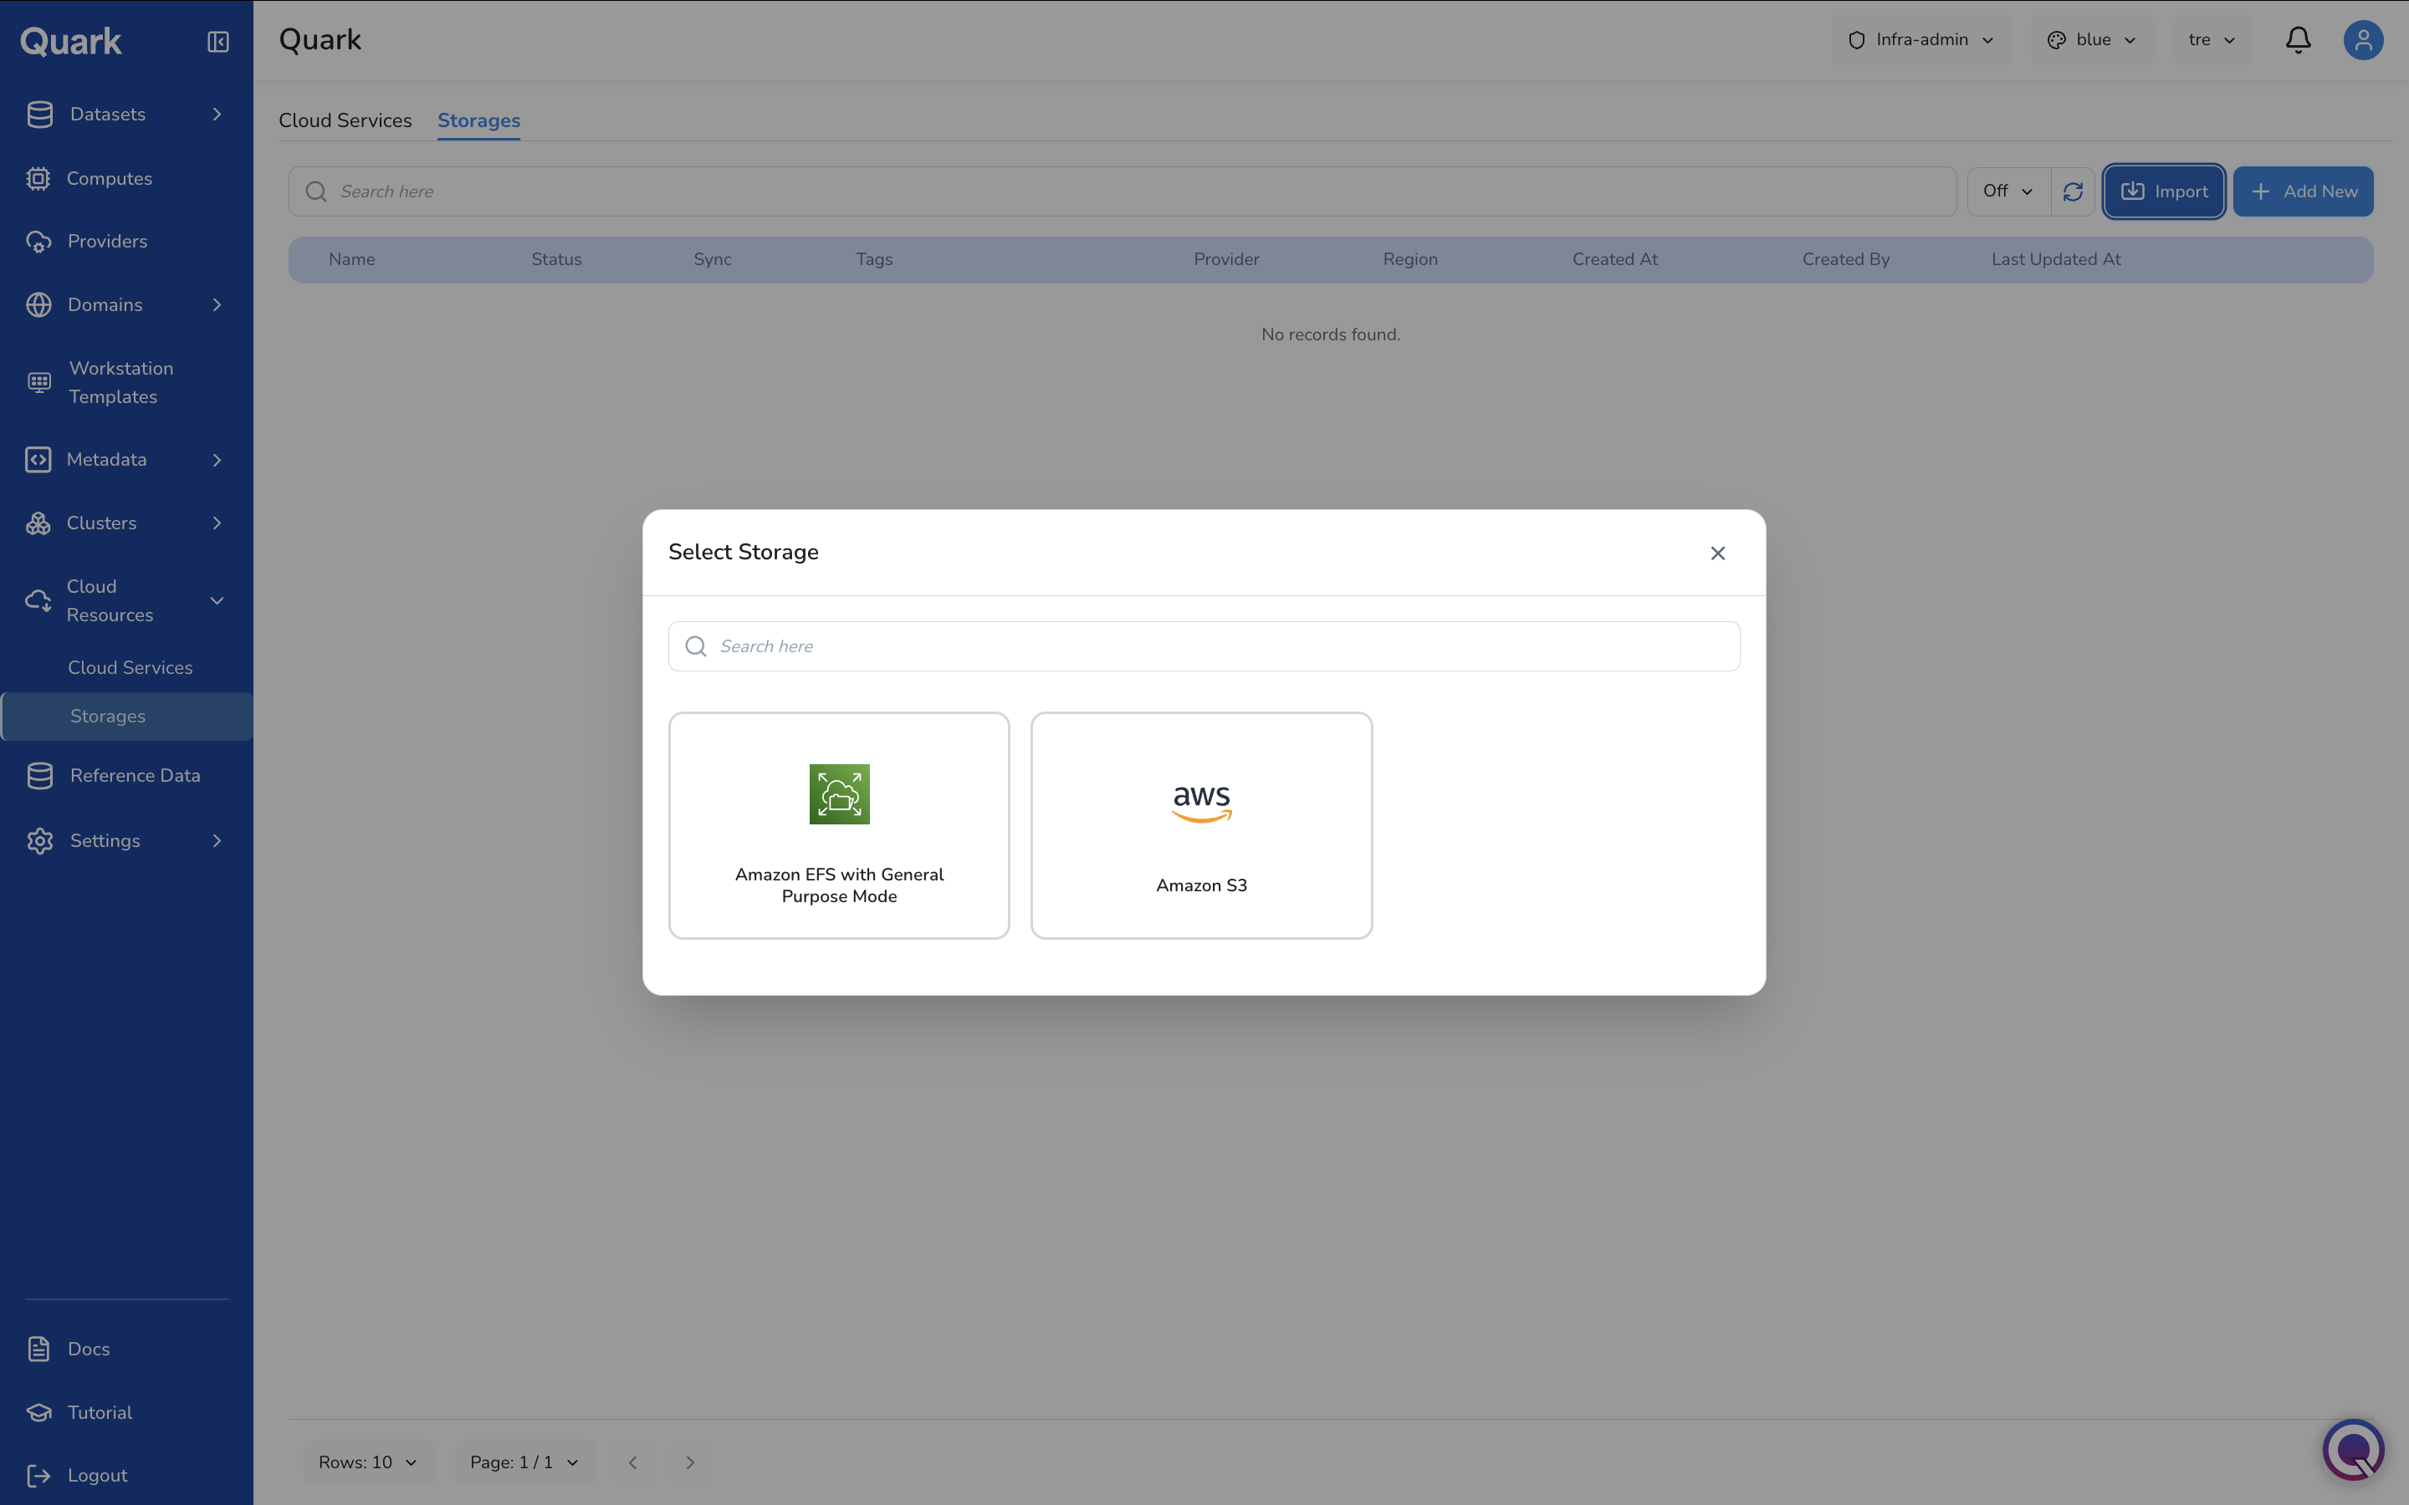Expand the Settings chevron
The image size is (2409, 1505).
point(217,841)
